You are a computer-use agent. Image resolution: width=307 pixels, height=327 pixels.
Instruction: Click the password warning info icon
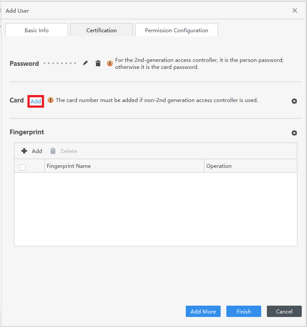point(110,63)
